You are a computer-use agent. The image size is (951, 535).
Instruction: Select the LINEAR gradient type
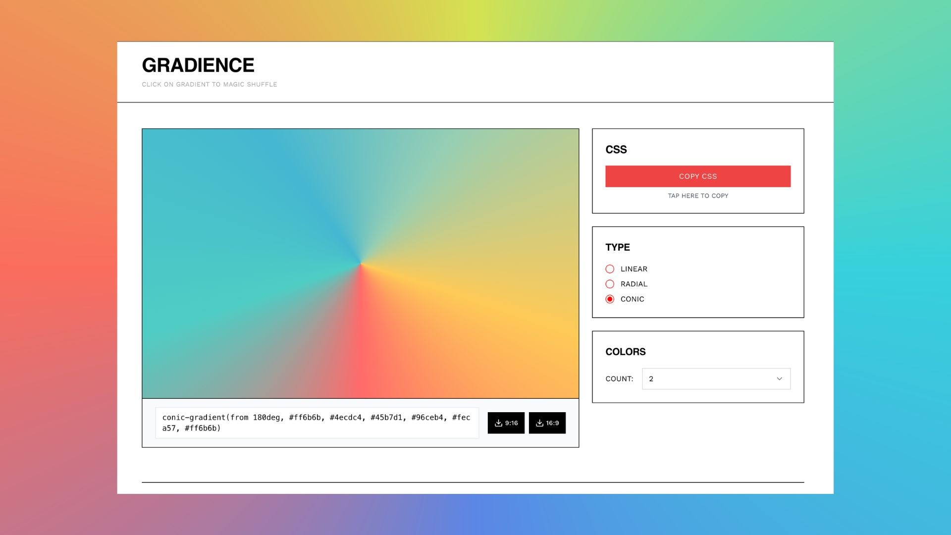[x=610, y=269]
